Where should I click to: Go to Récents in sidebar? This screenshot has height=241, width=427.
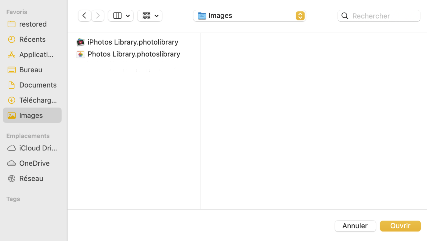(32, 39)
